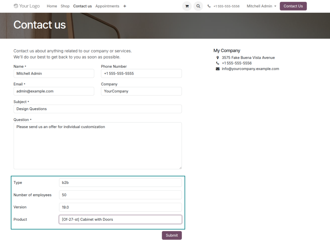Click phone icon under My Company

tap(218, 63)
